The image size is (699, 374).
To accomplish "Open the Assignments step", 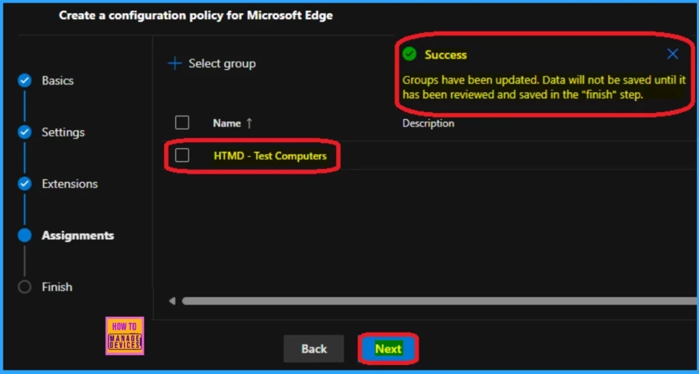I will pyautogui.click(x=78, y=235).
